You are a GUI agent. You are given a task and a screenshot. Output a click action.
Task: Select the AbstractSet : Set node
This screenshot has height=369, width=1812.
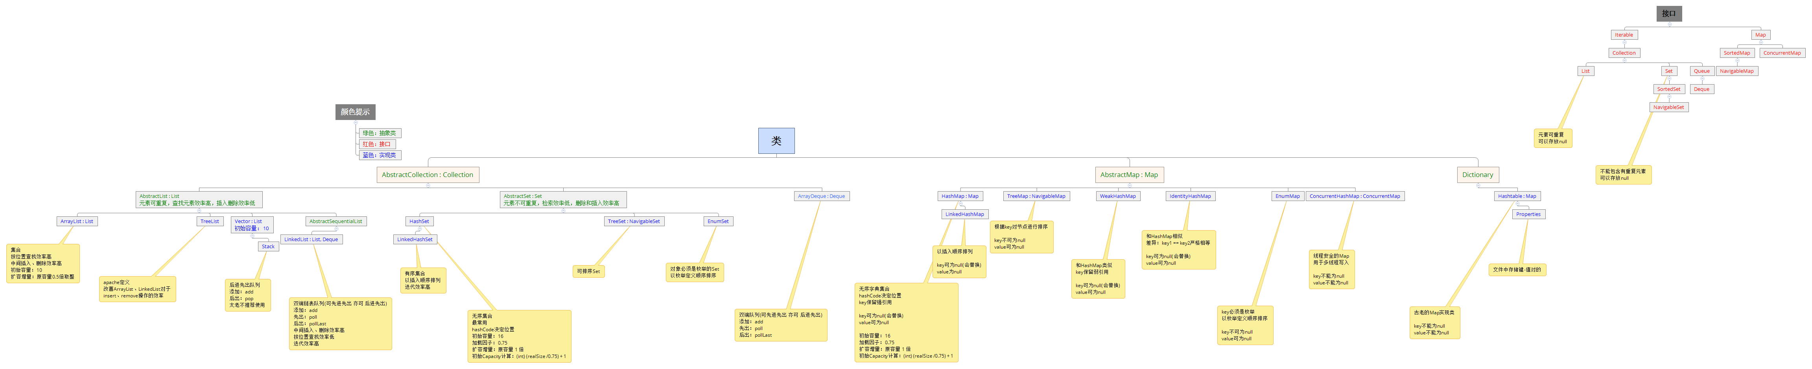tap(563, 199)
